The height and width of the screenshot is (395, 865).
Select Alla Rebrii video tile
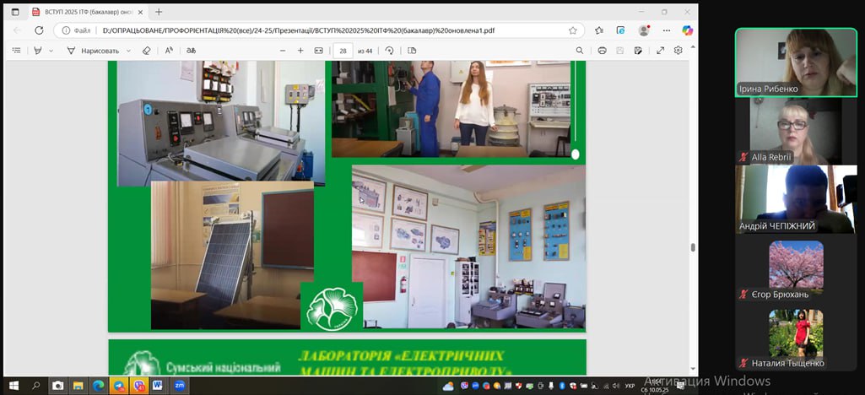(796, 132)
